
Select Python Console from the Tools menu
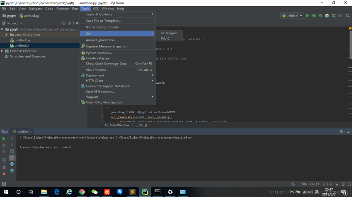click(118, 53)
